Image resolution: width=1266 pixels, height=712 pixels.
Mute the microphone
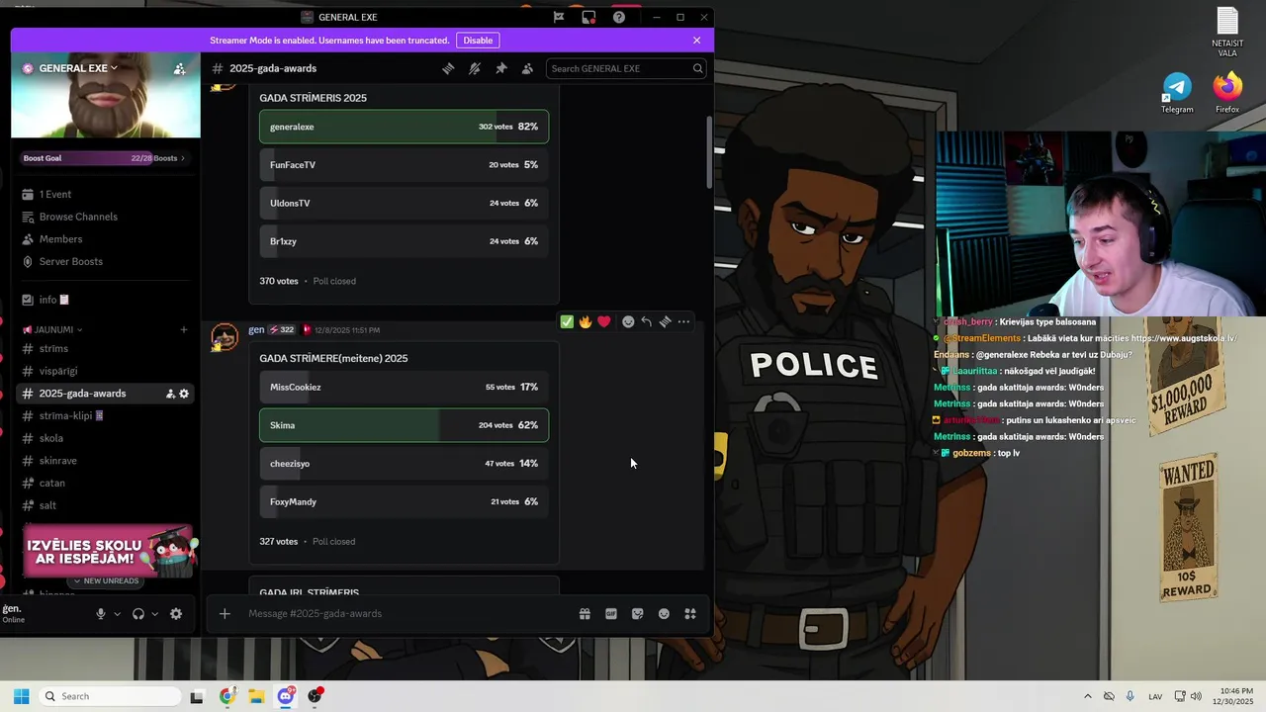pos(100,613)
